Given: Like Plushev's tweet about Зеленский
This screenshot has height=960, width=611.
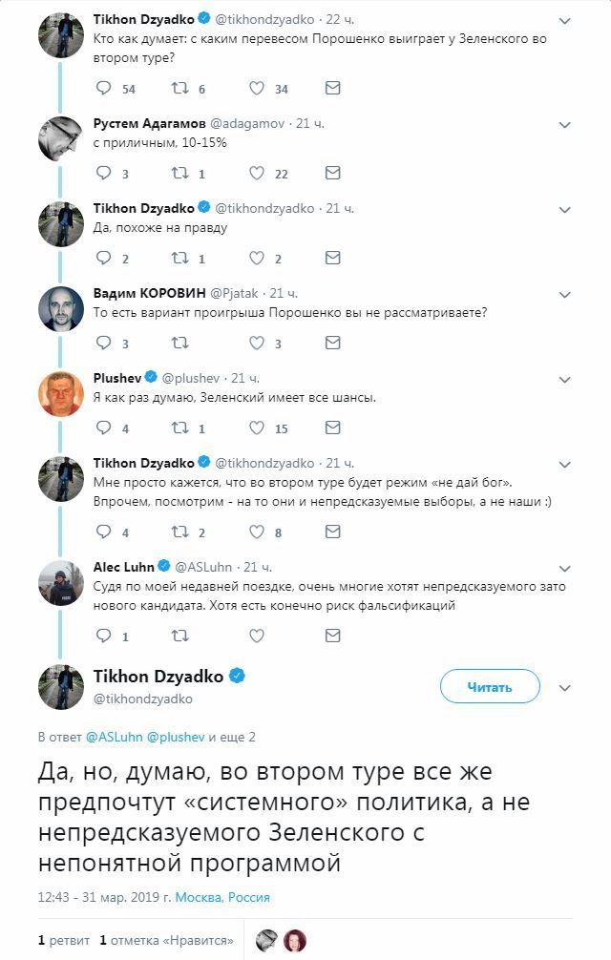Looking at the screenshot, I should tap(256, 428).
